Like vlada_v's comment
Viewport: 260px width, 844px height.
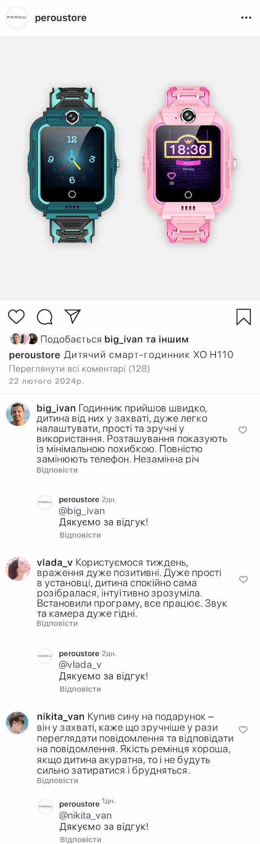(x=243, y=579)
